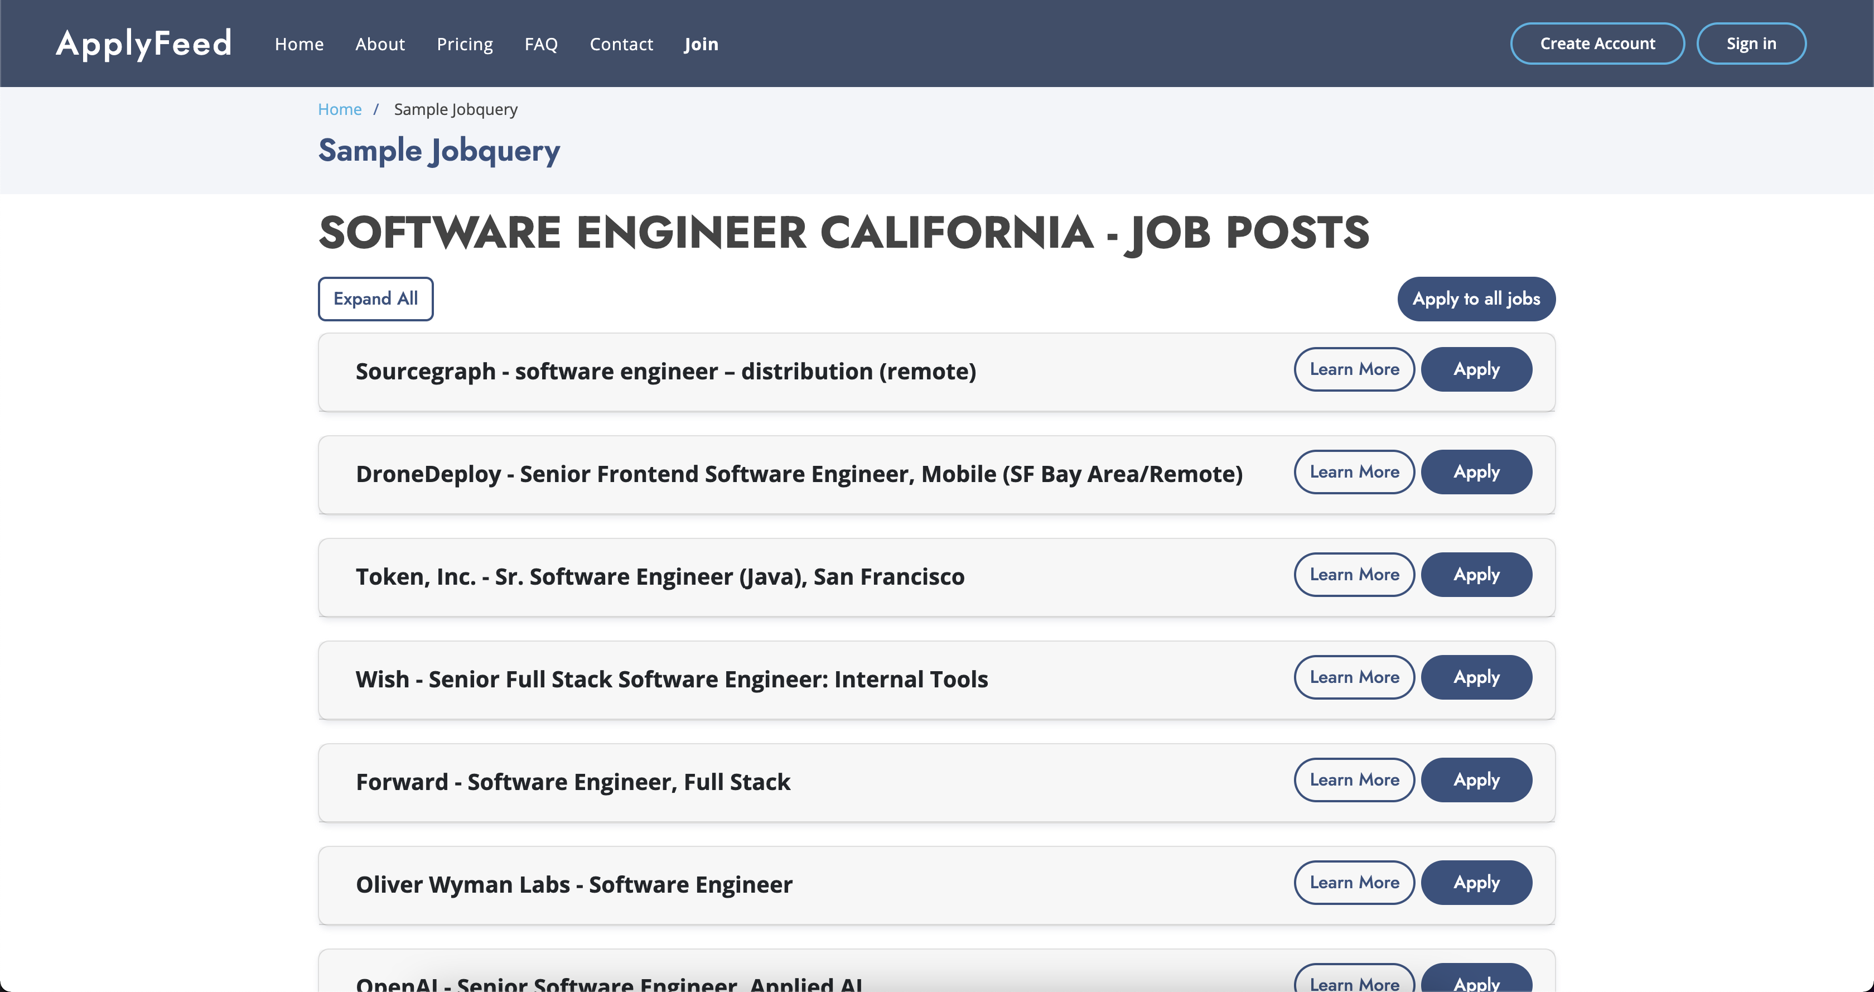Open the Pricing page

click(464, 44)
